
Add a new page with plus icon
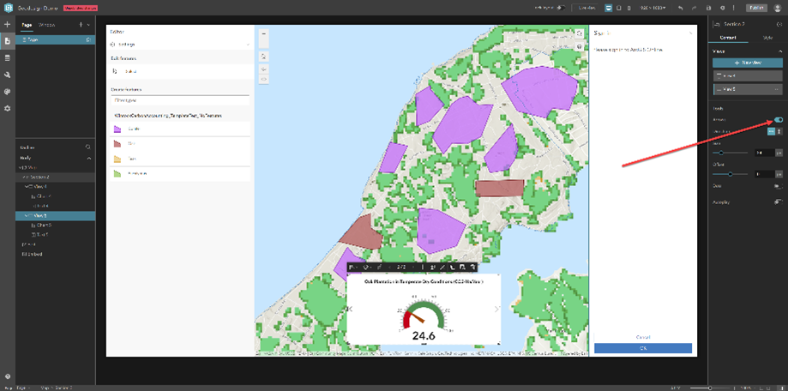click(81, 25)
